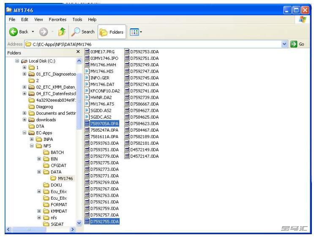The image size is (314, 238).
Task: Collapse the EC-Apps folder node
Action: pyautogui.click(x=25, y=133)
